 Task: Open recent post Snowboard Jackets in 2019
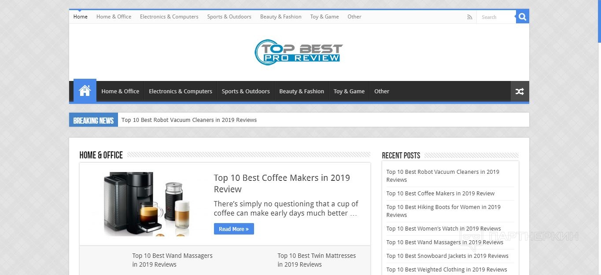click(x=447, y=256)
